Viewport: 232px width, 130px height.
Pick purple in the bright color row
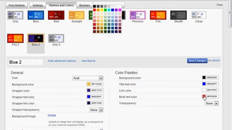pos(116,10)
